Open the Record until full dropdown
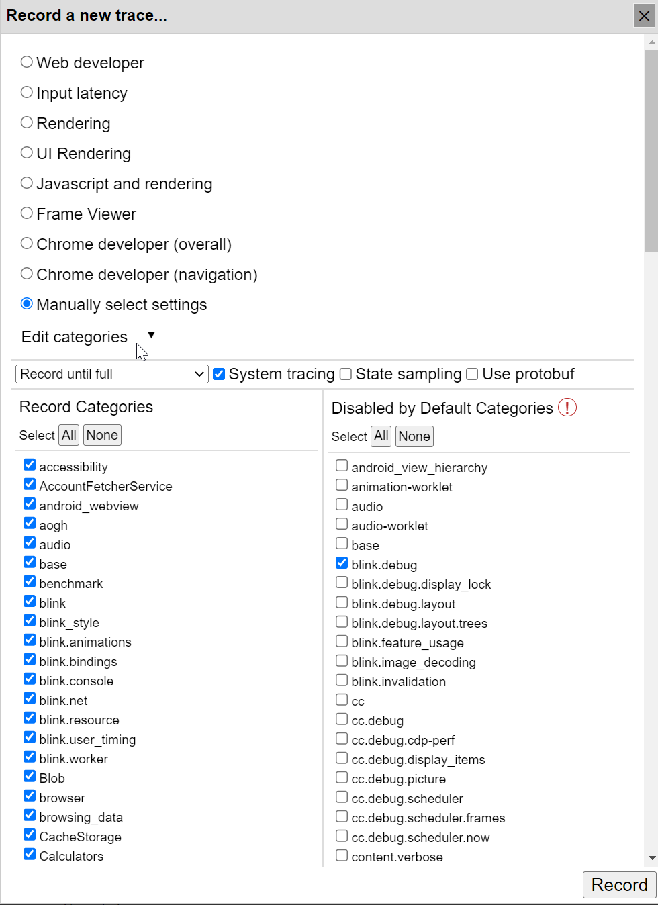The height and width of the screenshot is (905, 658). pyautogui.click(x=111, y=373)
